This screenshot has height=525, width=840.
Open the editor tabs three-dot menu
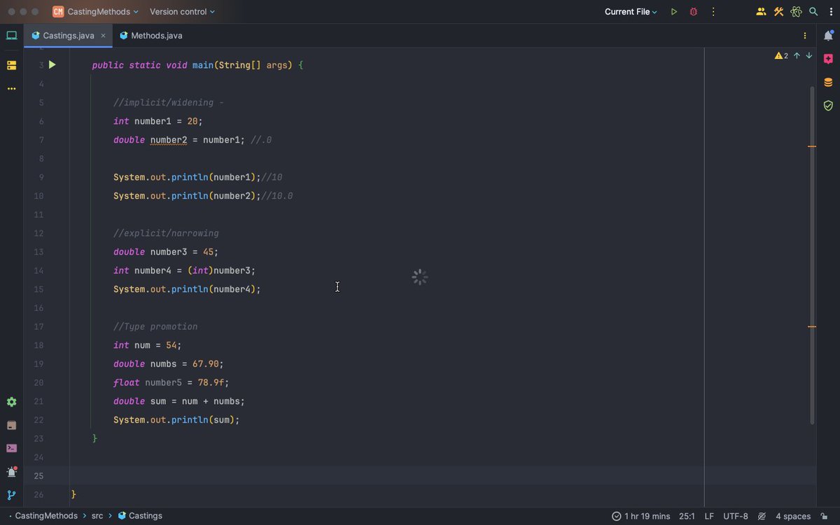[x=804, y=35]
